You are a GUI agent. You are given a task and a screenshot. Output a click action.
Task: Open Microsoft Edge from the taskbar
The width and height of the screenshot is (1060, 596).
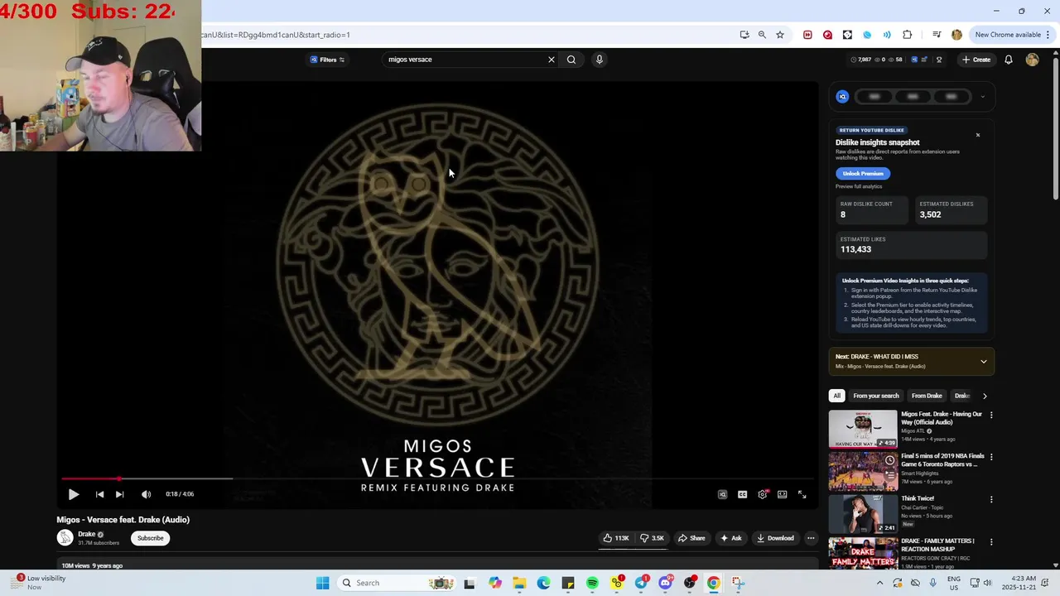tap(543, 583)
